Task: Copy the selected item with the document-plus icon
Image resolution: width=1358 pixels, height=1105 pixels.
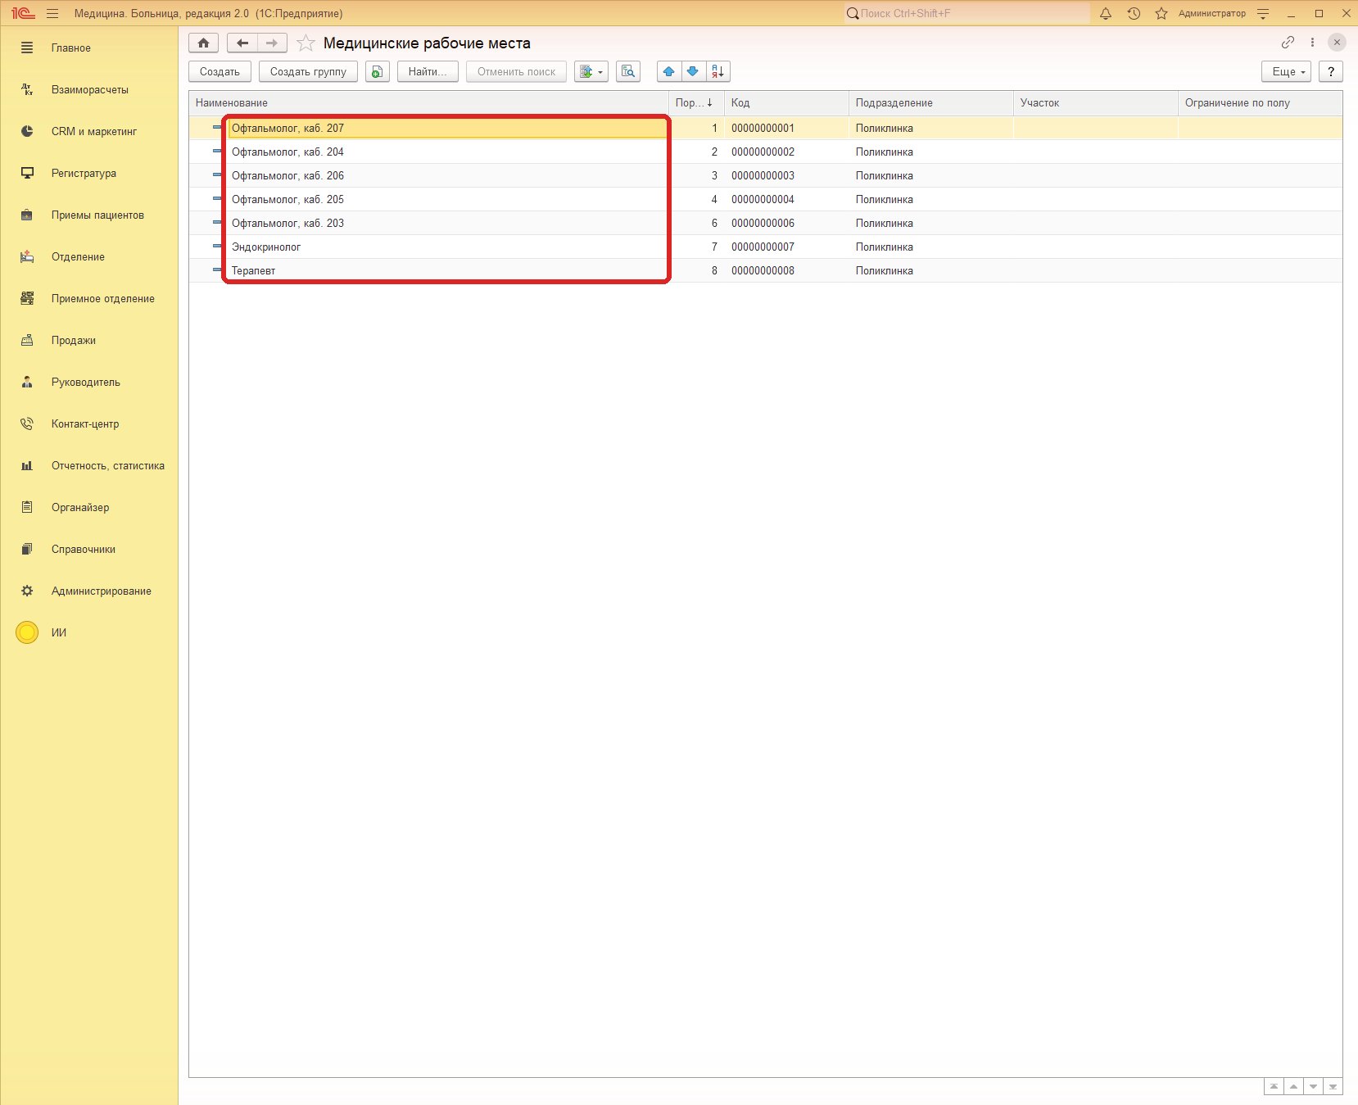Action: click(377, 72)
